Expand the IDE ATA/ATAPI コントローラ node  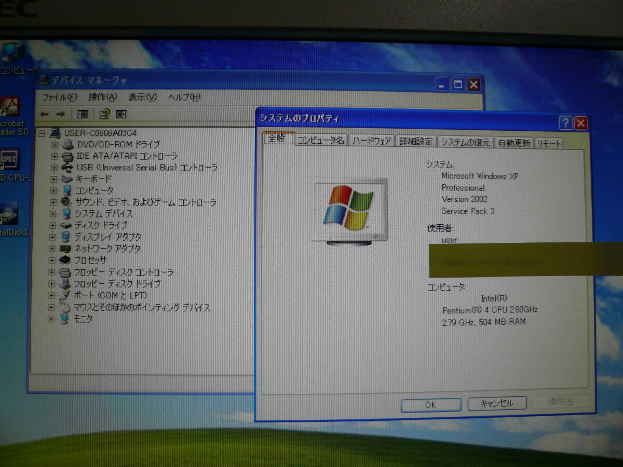[x=55, y=156]
